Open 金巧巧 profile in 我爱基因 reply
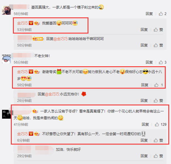This screenshot has width=171, height=164. 22,23
